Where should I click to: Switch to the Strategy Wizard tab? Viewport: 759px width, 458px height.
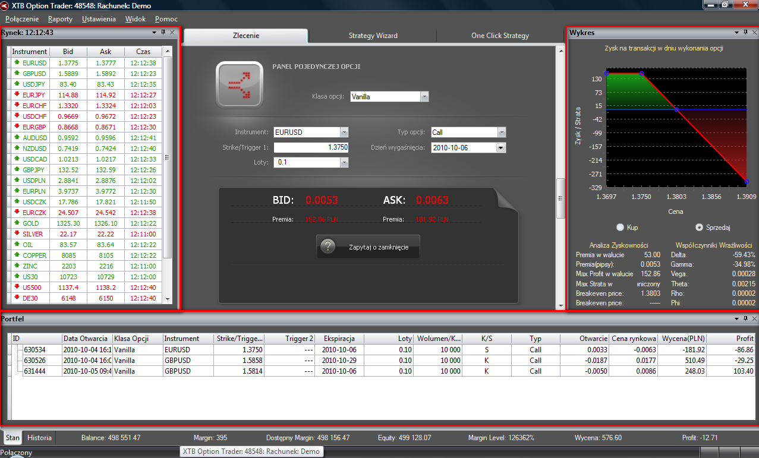click(373, 36)
